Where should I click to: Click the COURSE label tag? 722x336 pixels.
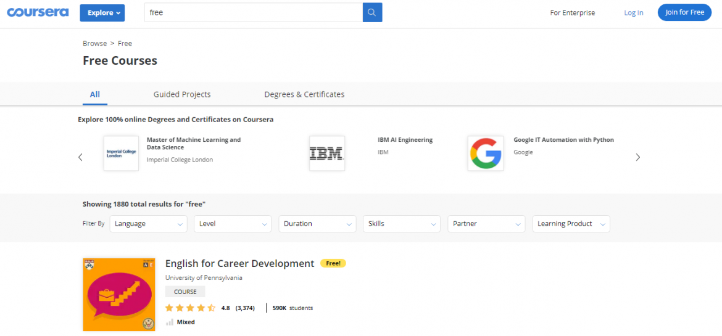(x=185, y=292)
